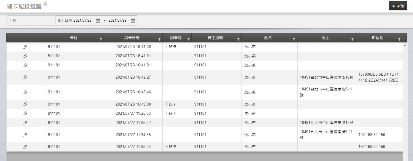The image size is (413, 161).
Task: Open the start date calendar picker
Action: tap(98, 20)
